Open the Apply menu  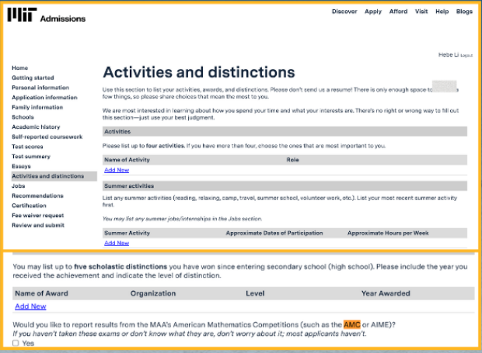[373, 12]
